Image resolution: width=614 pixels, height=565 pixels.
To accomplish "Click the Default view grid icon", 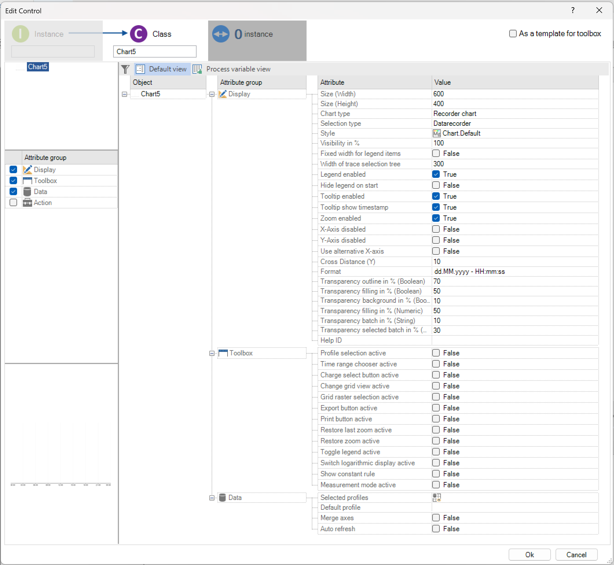I will click(x=140, y=69).
